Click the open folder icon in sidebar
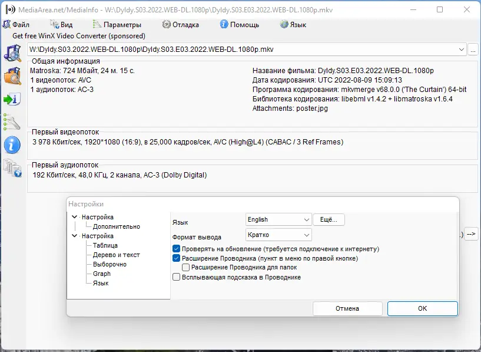The height and width of the screenshot is (352, 481). pyautogui.click(x=12, y=76)
